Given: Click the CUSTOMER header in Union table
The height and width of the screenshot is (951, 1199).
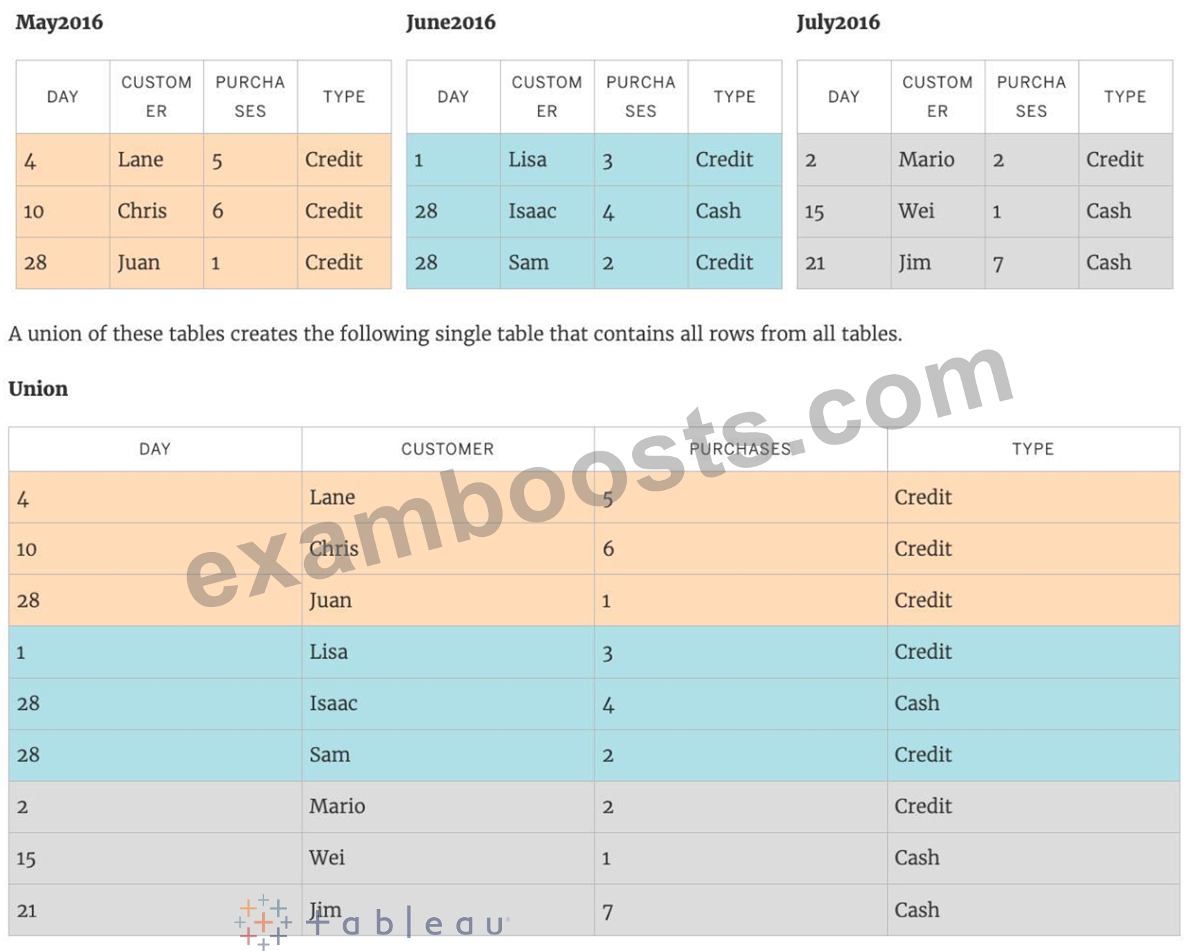Looking at the screenshot, I should [x=448, y=449].
